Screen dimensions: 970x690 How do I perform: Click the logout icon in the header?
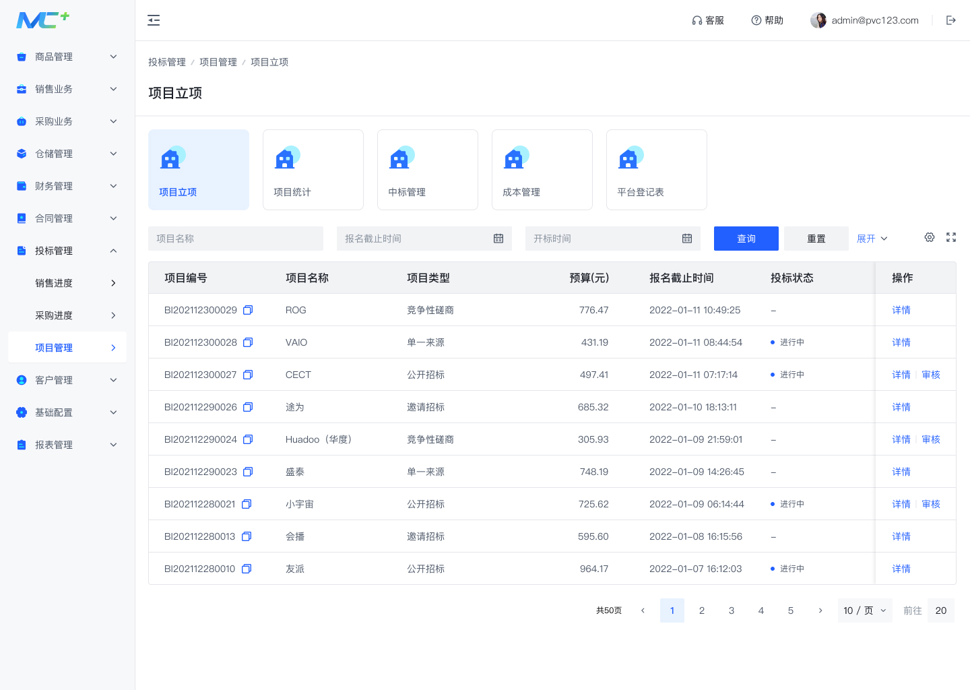pyautogui.click(x=951, y=20)
